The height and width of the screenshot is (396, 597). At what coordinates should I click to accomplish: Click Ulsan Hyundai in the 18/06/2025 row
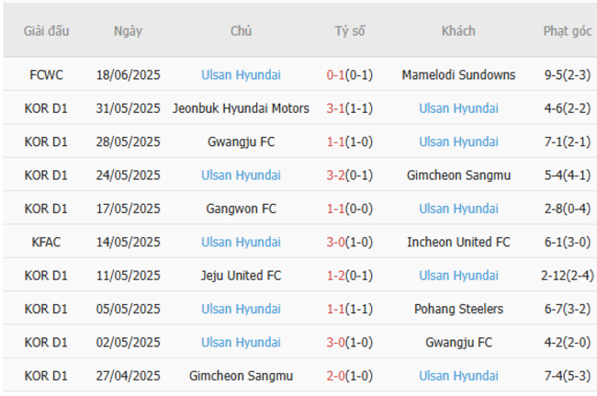241,75
